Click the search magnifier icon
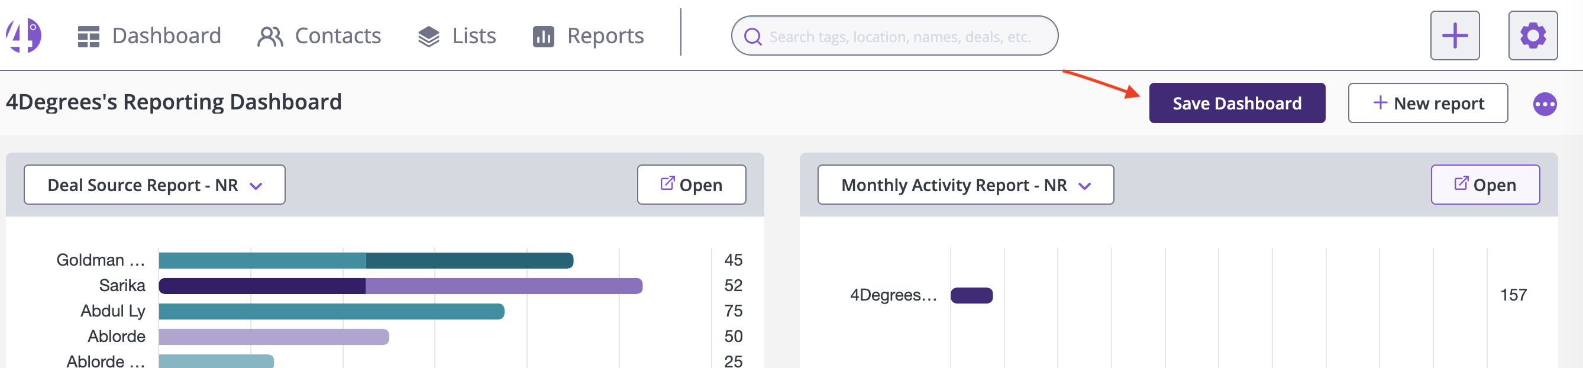This screenshot has height=368, width=1583. (x=752, y=36)
